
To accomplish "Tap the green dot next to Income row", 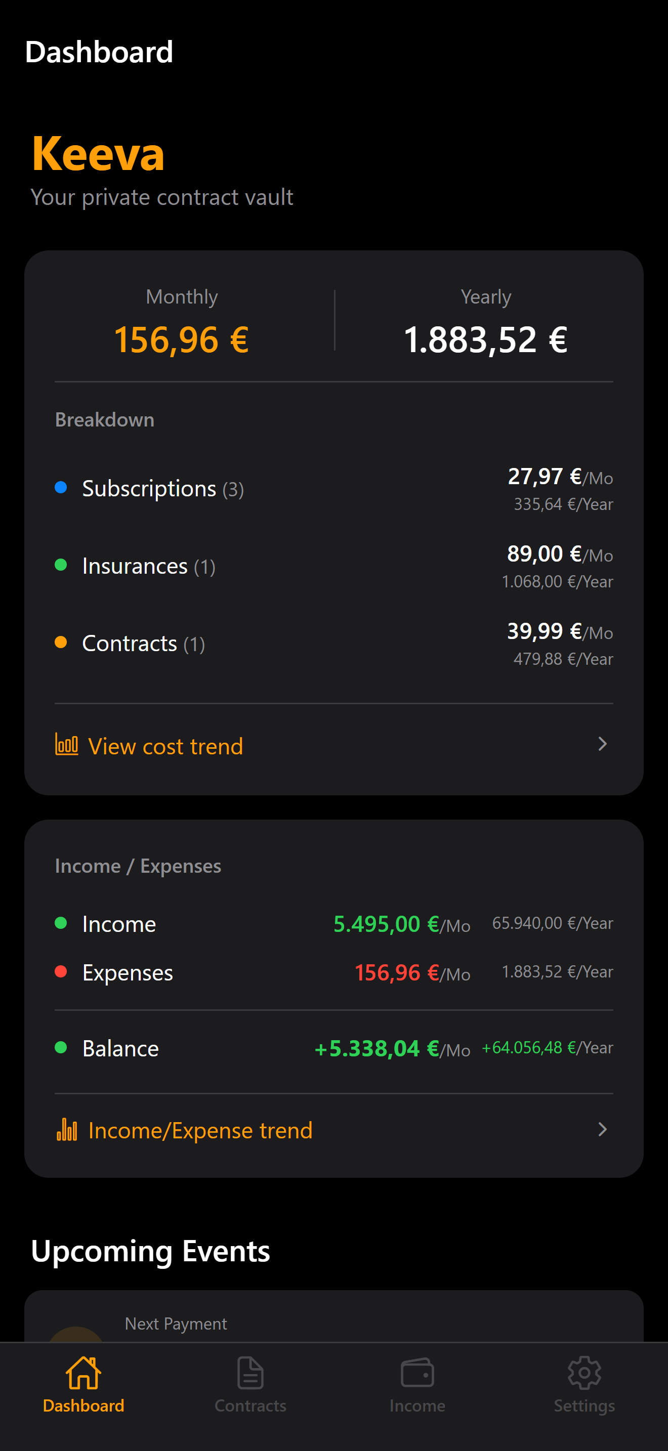I will click(x=61, y=923).
